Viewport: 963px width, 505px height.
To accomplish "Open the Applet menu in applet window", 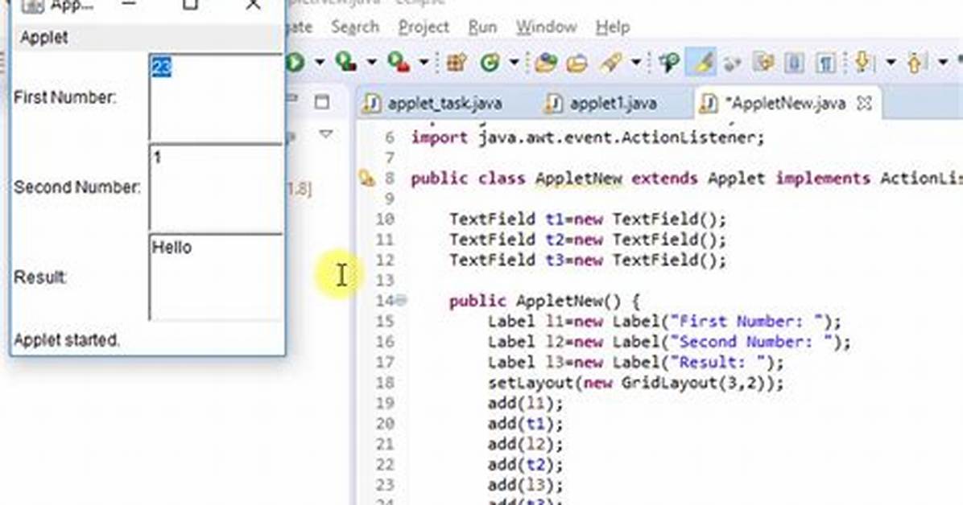I will [43, 38].
